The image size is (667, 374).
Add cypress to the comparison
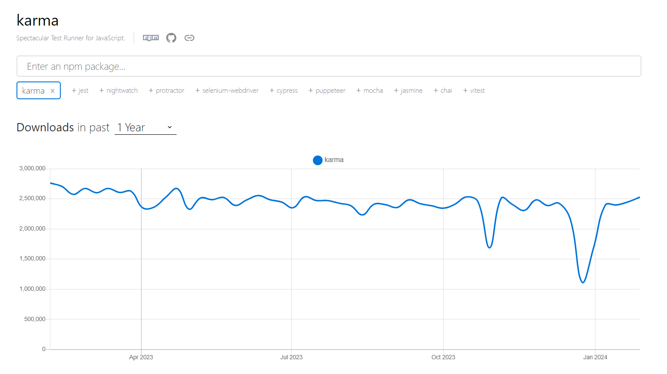point(283,90)
